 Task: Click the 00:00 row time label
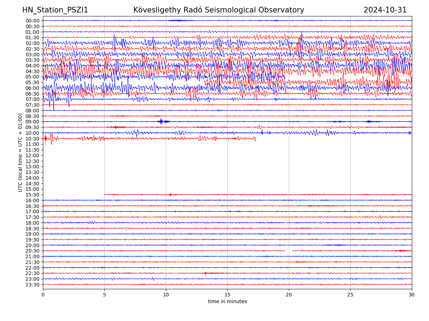(32, 21)
